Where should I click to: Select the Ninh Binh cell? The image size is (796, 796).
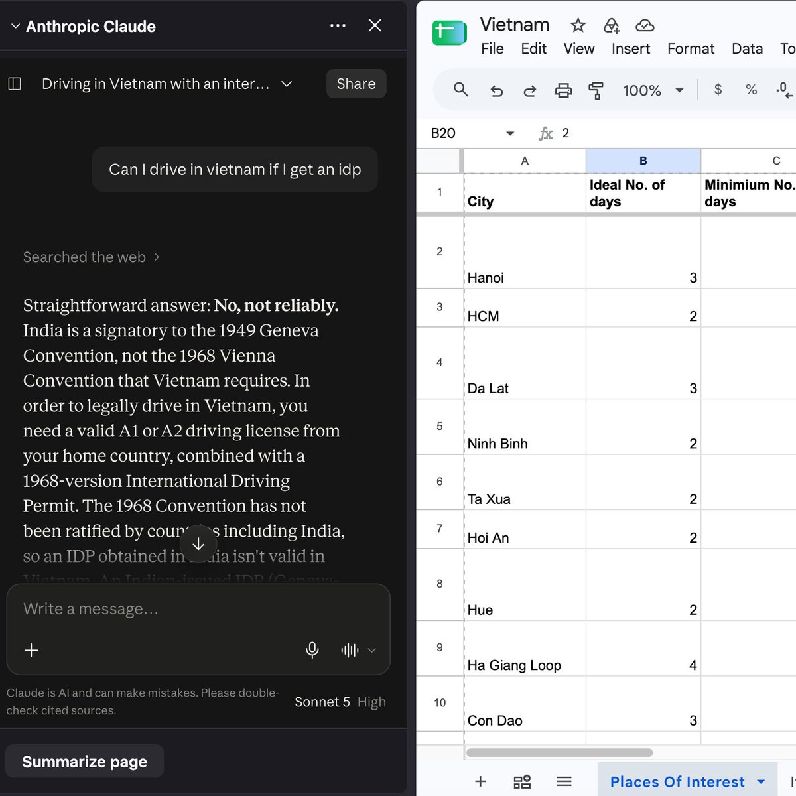click(525, 427)
